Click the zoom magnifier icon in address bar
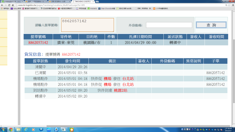The width and height of the screenshot is (235, 132). click(x=226, y=5)
